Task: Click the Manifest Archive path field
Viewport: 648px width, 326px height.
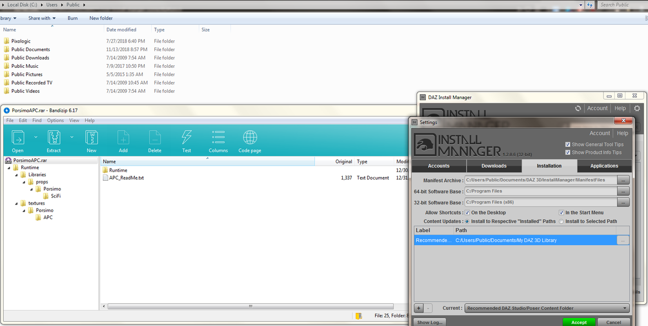Action: [541, 180]
